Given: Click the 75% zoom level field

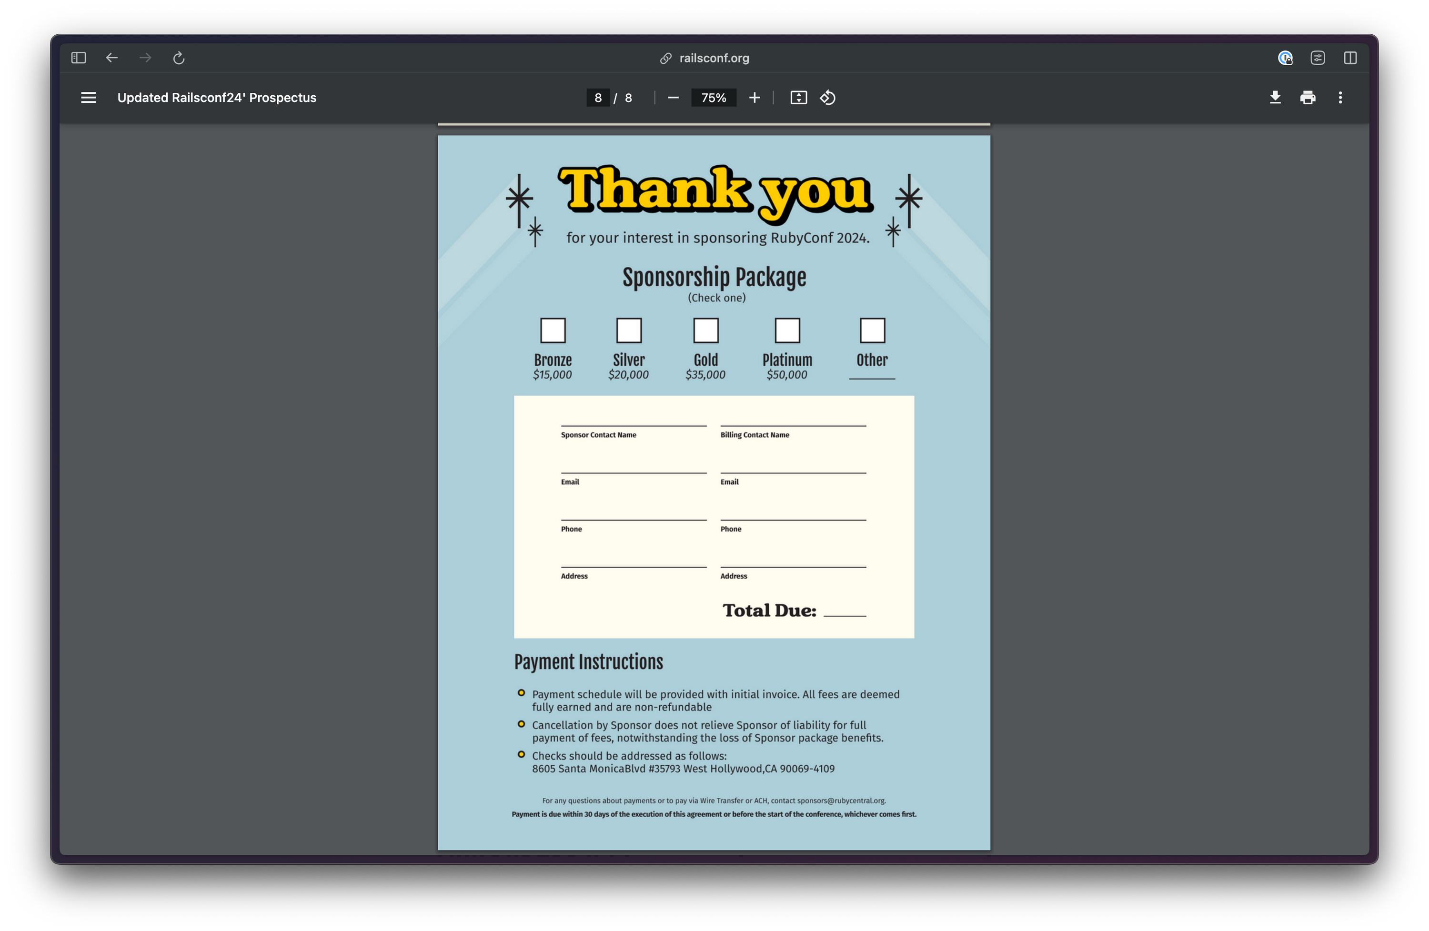Looking at the screenshot, I should pyautogui.click(x=714, y=97).
